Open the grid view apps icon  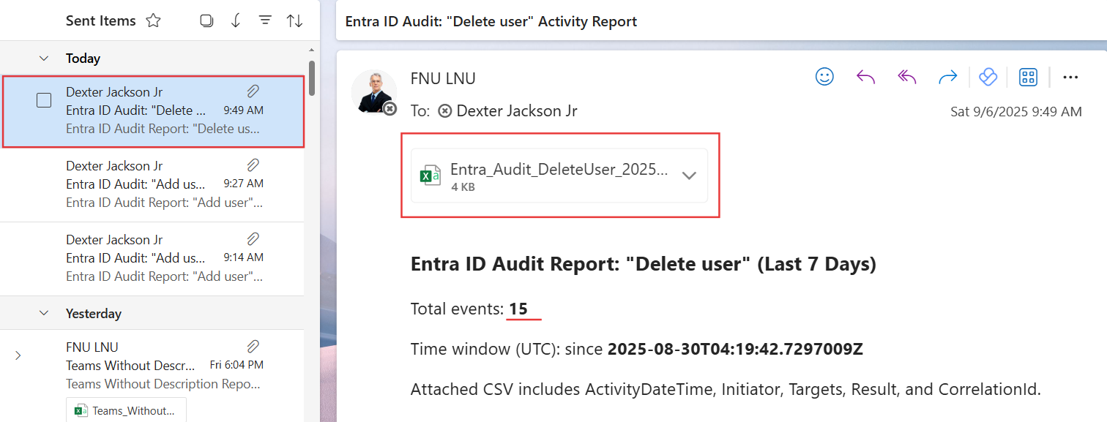(1028, 77)
